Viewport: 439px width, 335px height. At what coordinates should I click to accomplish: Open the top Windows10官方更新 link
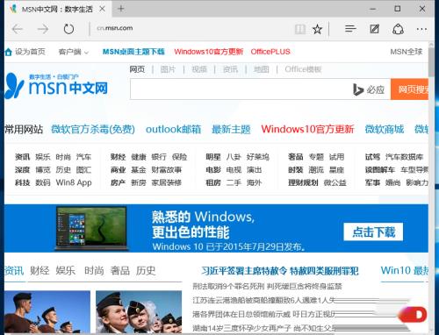click(209, 52)
